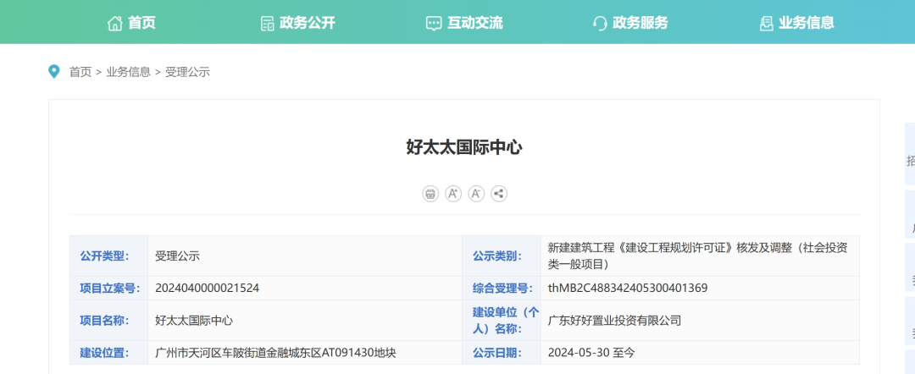Click the date value 2024-05-30 至今

[591, 353]
